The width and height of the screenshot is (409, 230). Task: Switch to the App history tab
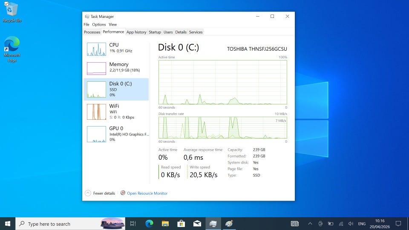136,32
